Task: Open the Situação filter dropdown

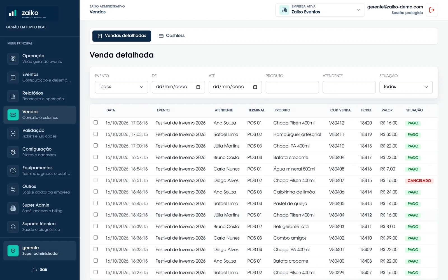Action: [x=406, y=87]
